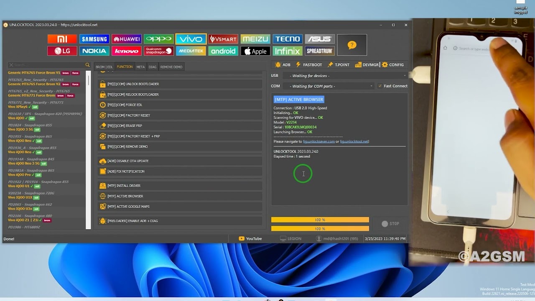Viewport: 535px width, 301px height.
Task: Select the Android logo
Action: [x=223, y=51]
